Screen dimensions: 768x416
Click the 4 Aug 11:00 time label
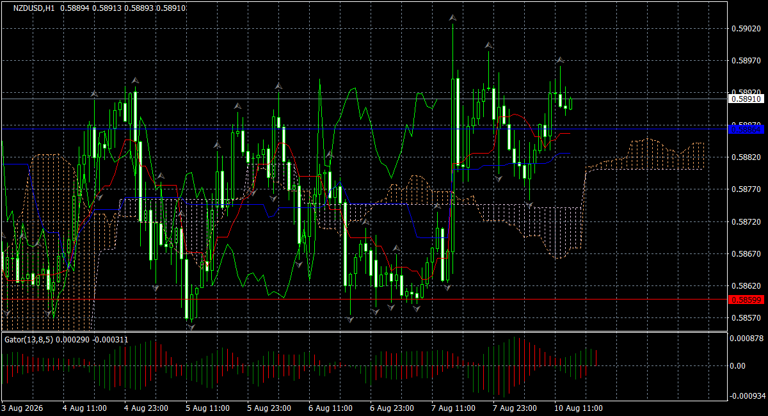[85, 408]
